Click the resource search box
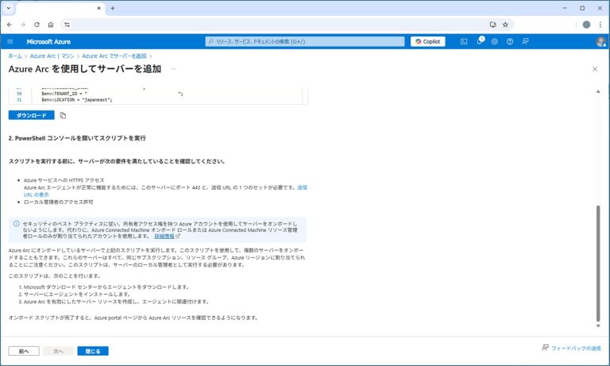The image size is (610, 366). [305, 41]
